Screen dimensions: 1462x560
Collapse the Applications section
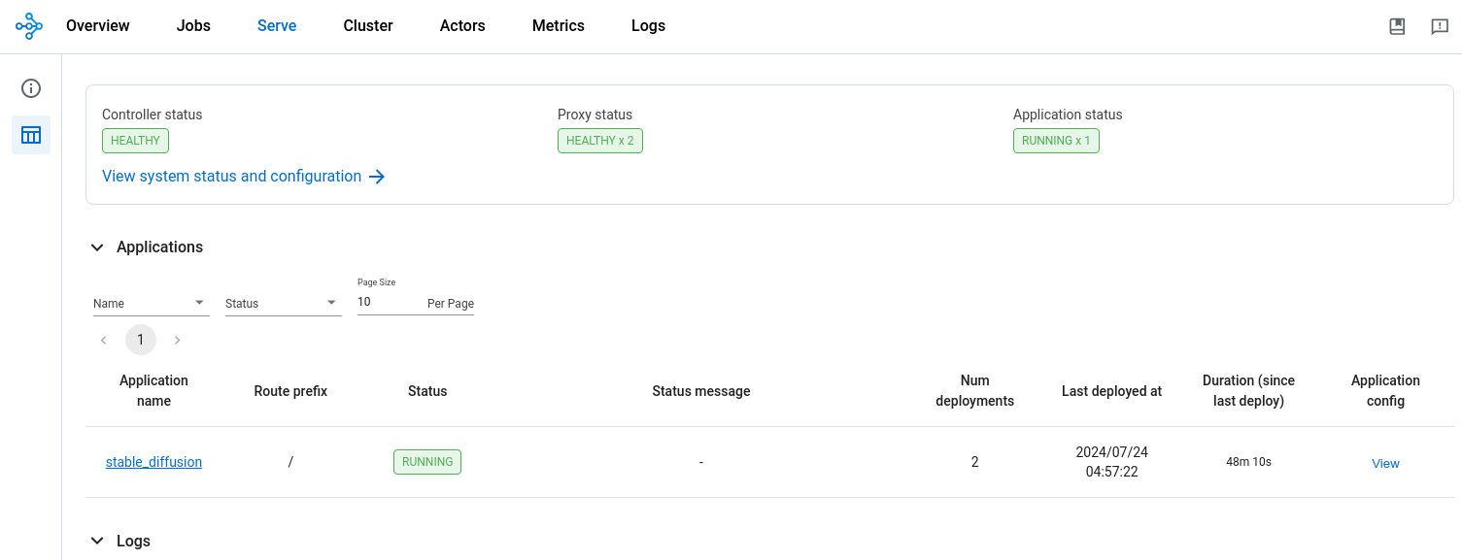click(97, 247)
